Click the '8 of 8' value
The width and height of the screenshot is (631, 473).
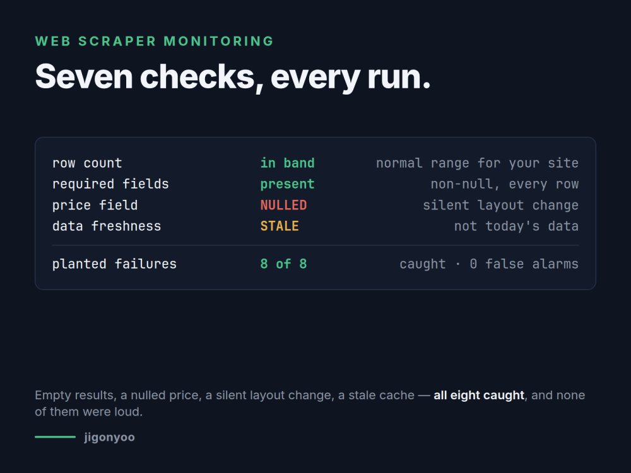(x=283, y=264)
